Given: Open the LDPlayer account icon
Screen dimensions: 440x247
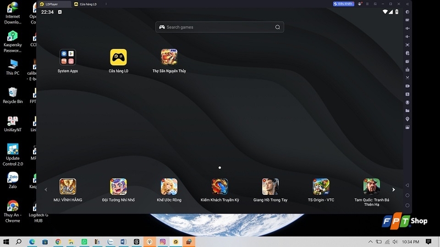Looking at the screenshot, I should click(x=360, y=4).
